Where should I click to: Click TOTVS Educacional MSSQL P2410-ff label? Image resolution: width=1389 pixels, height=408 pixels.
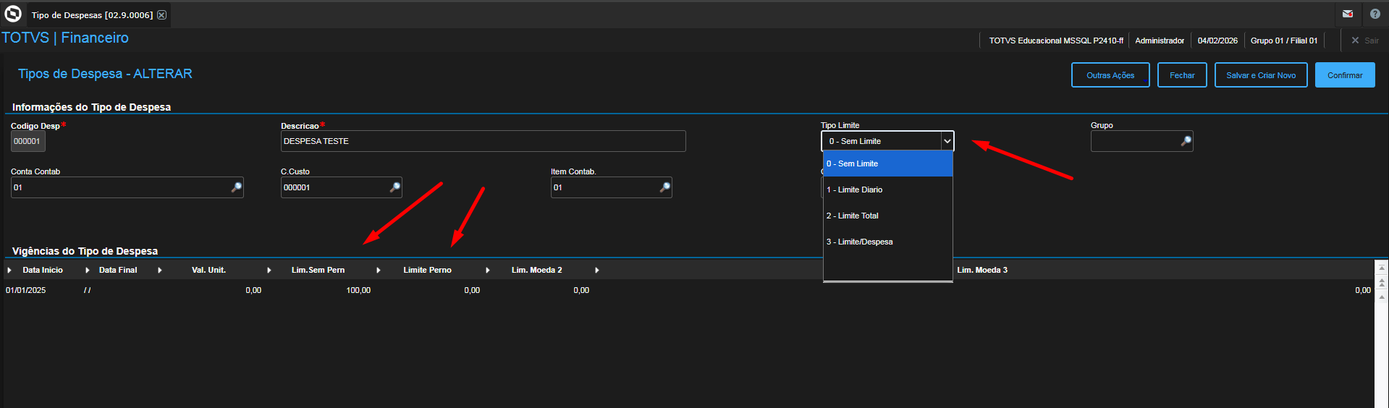click(x=1056, y=41)
